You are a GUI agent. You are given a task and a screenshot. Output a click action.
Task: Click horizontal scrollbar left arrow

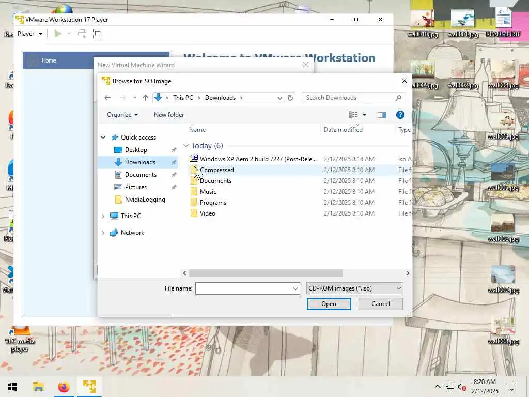pos(184,273)
